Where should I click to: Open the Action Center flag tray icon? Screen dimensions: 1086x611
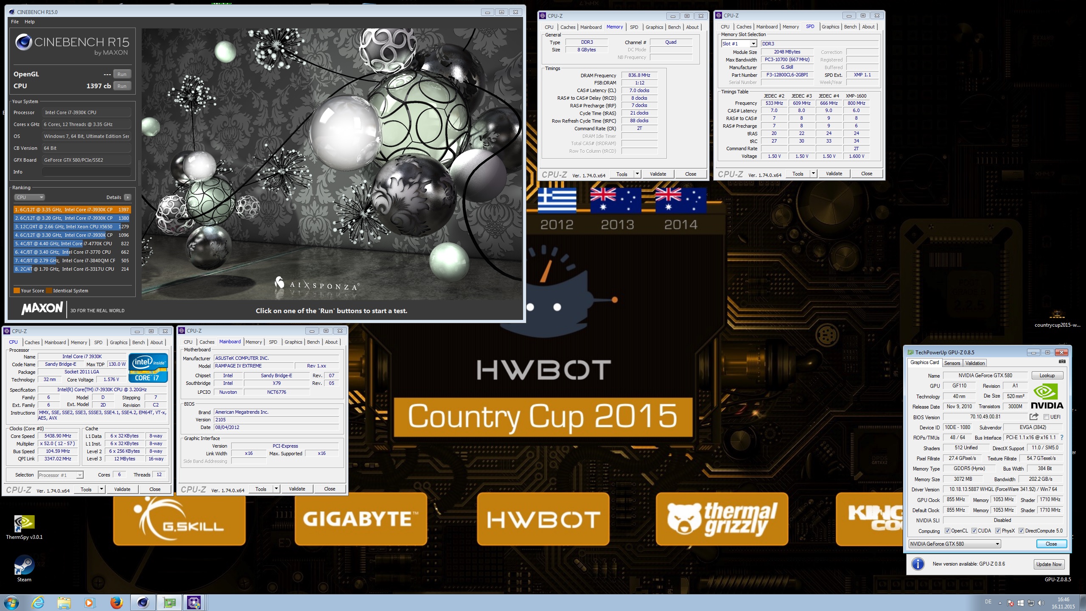click(x=1010, y=603)
